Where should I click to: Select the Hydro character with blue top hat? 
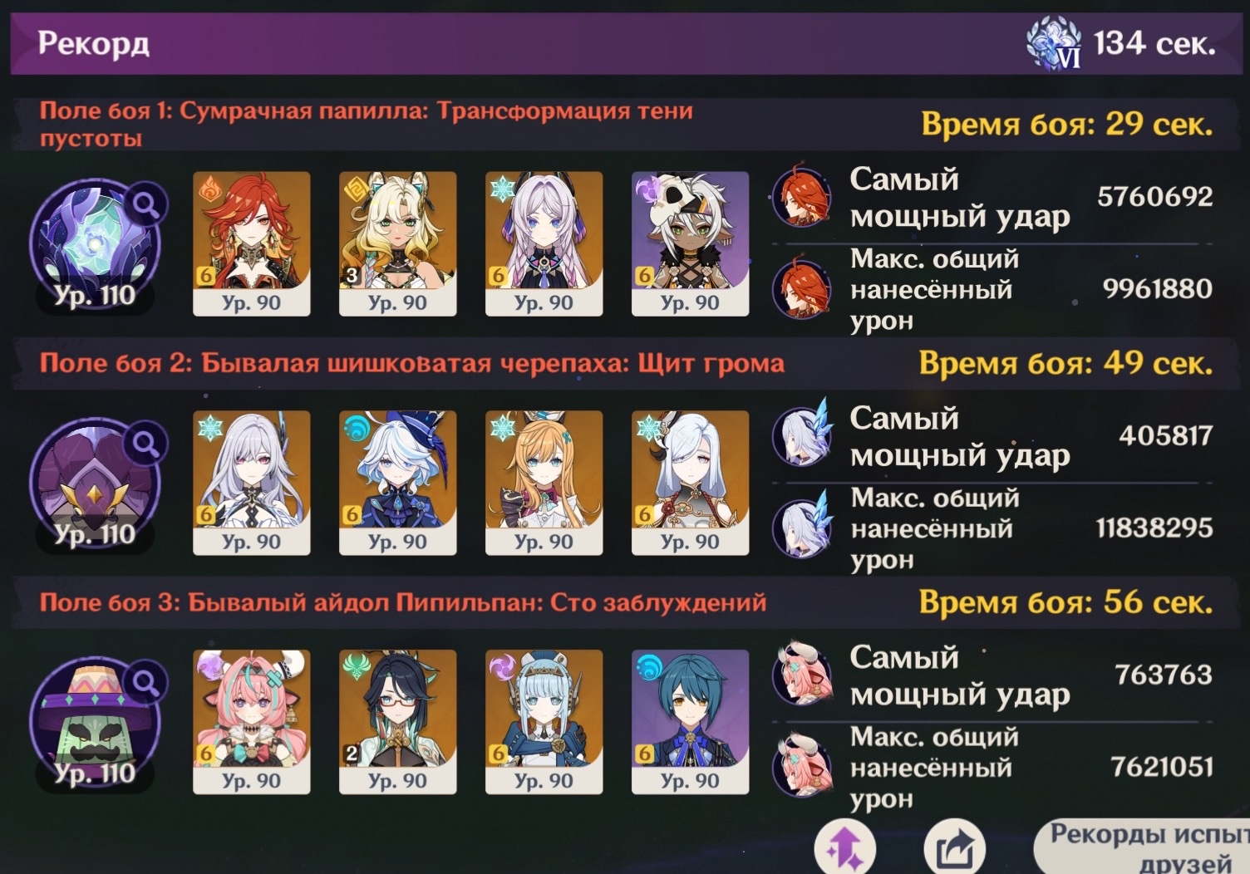[x=398, y=483]
